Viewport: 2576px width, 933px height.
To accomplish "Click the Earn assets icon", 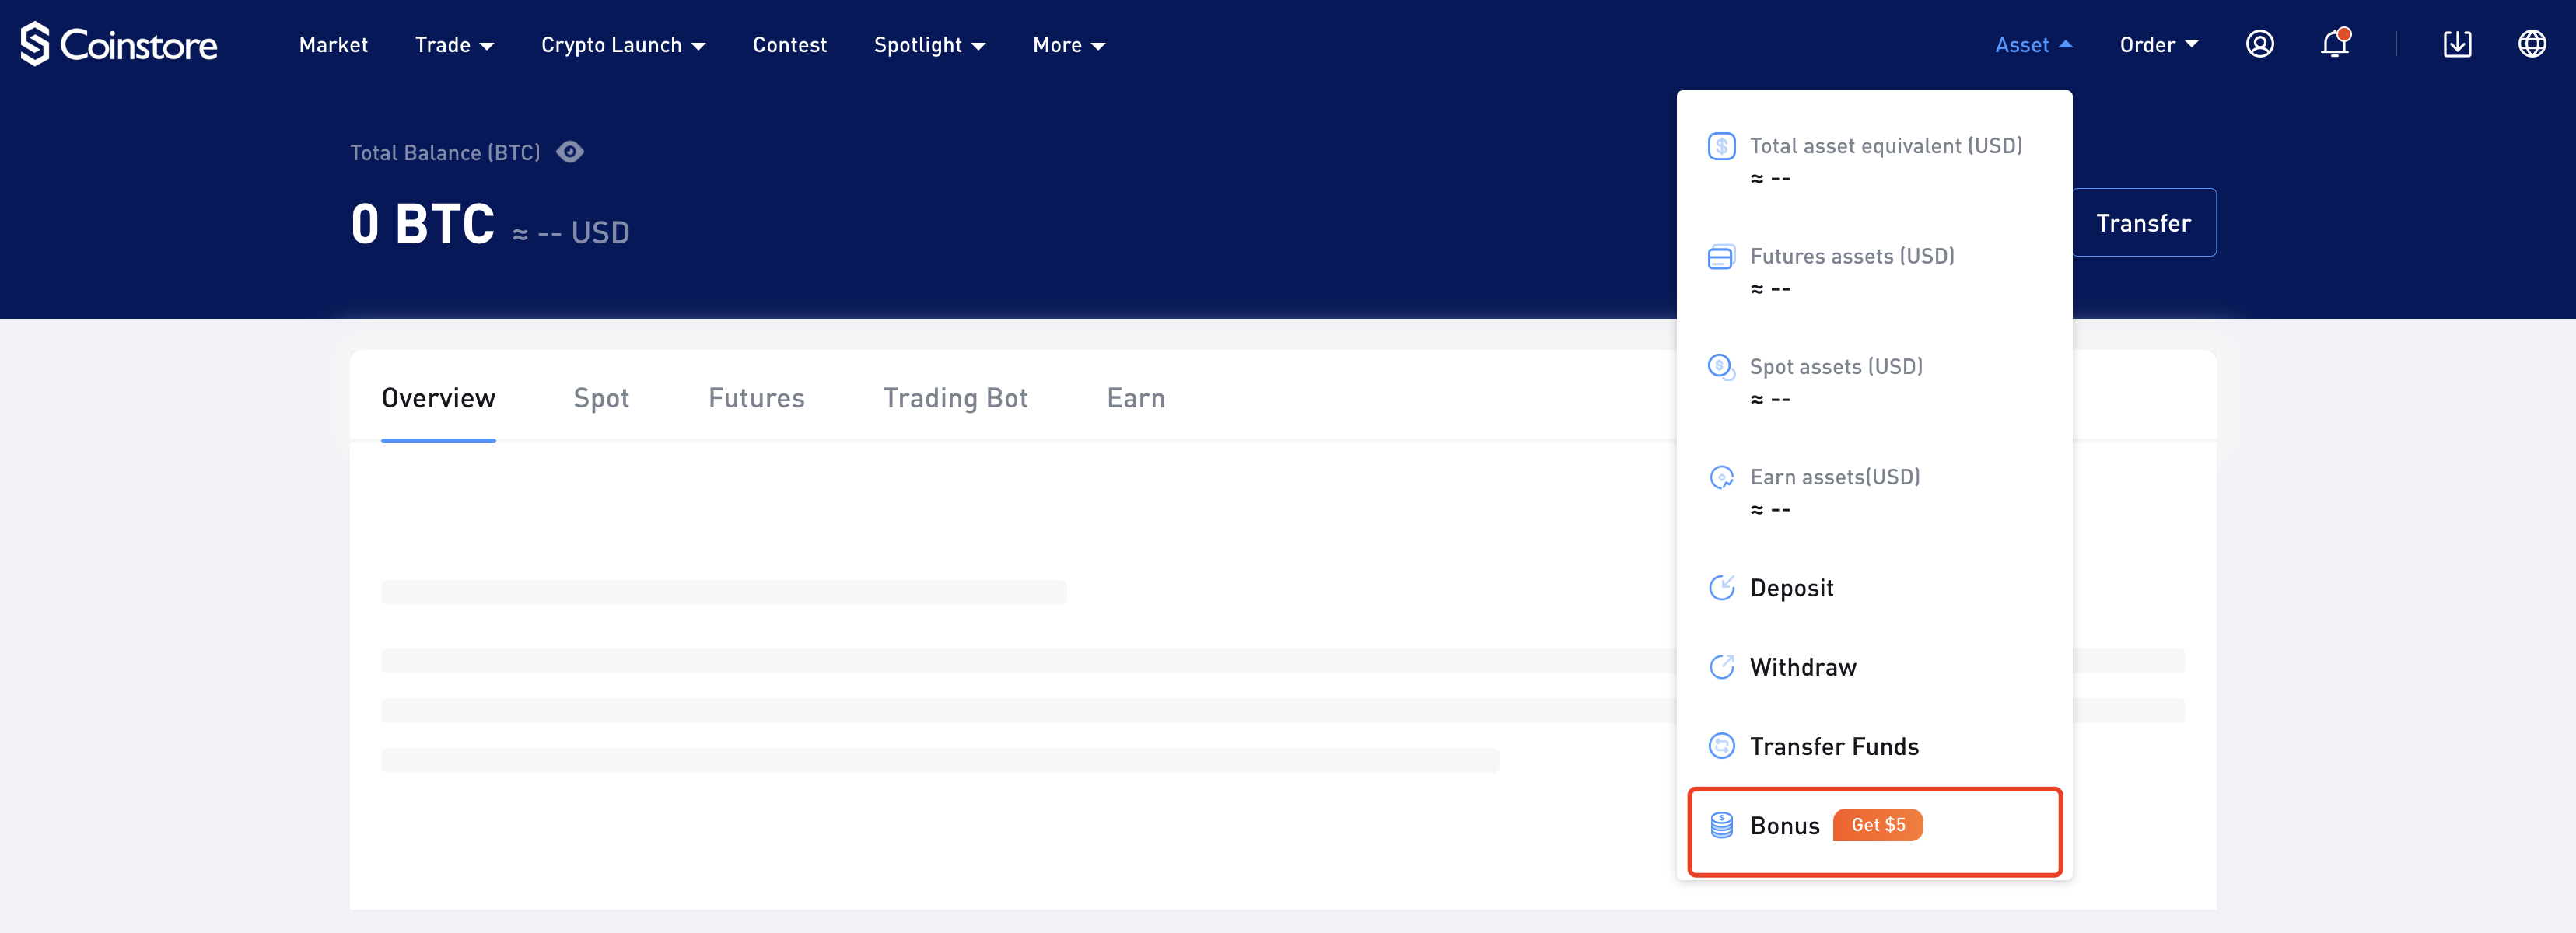I will pos(1721,478).
